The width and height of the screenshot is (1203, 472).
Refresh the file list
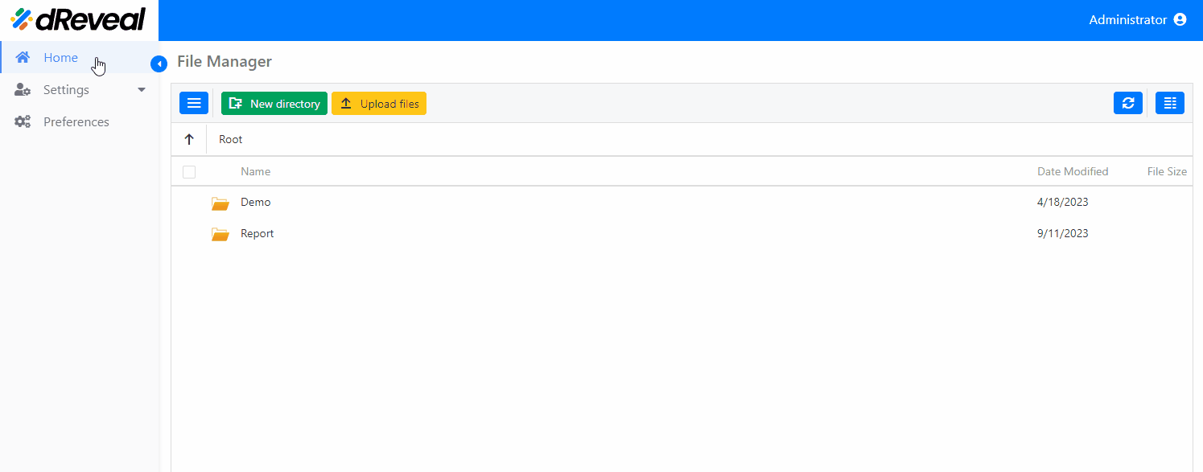point(1128,103)
